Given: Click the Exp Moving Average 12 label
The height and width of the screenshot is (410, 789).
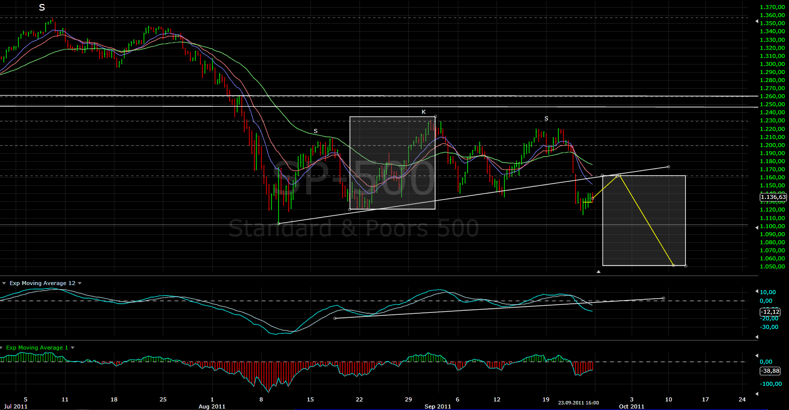Looking at the screenshot, I should click(42, 283).
